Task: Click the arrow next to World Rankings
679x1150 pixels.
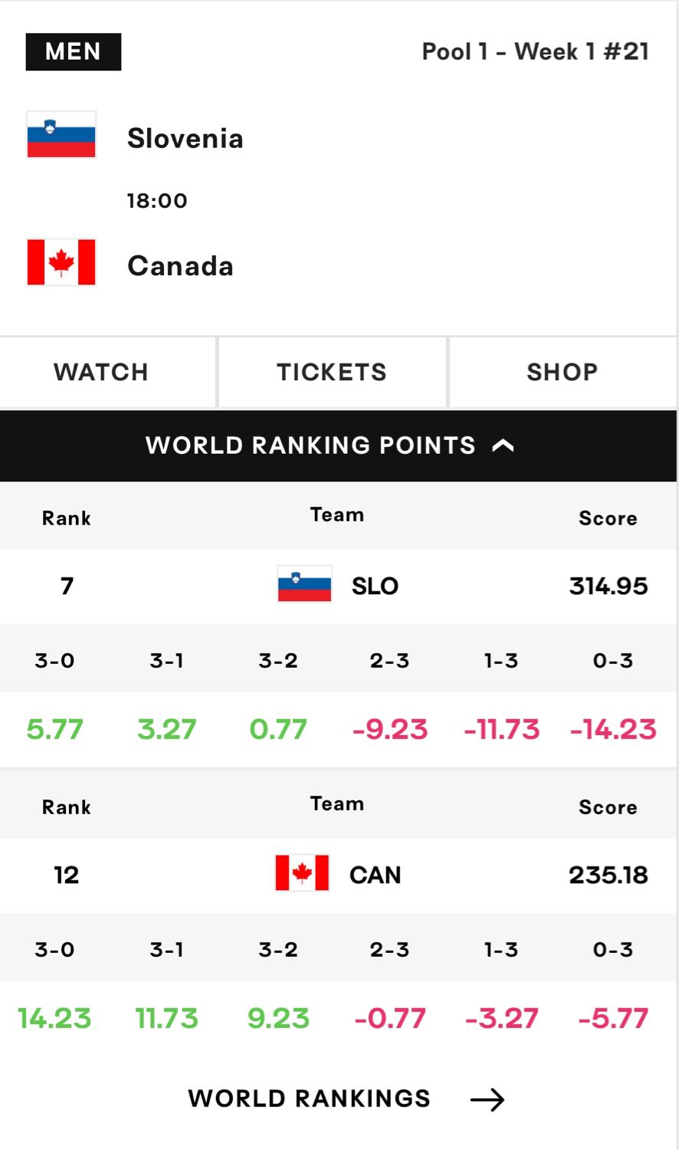Action: point(487,1099)
